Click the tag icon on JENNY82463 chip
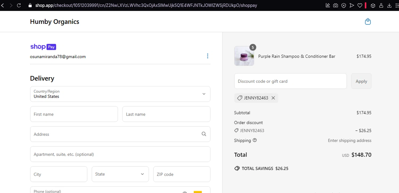399x193 pixels. tap(239, 98)
